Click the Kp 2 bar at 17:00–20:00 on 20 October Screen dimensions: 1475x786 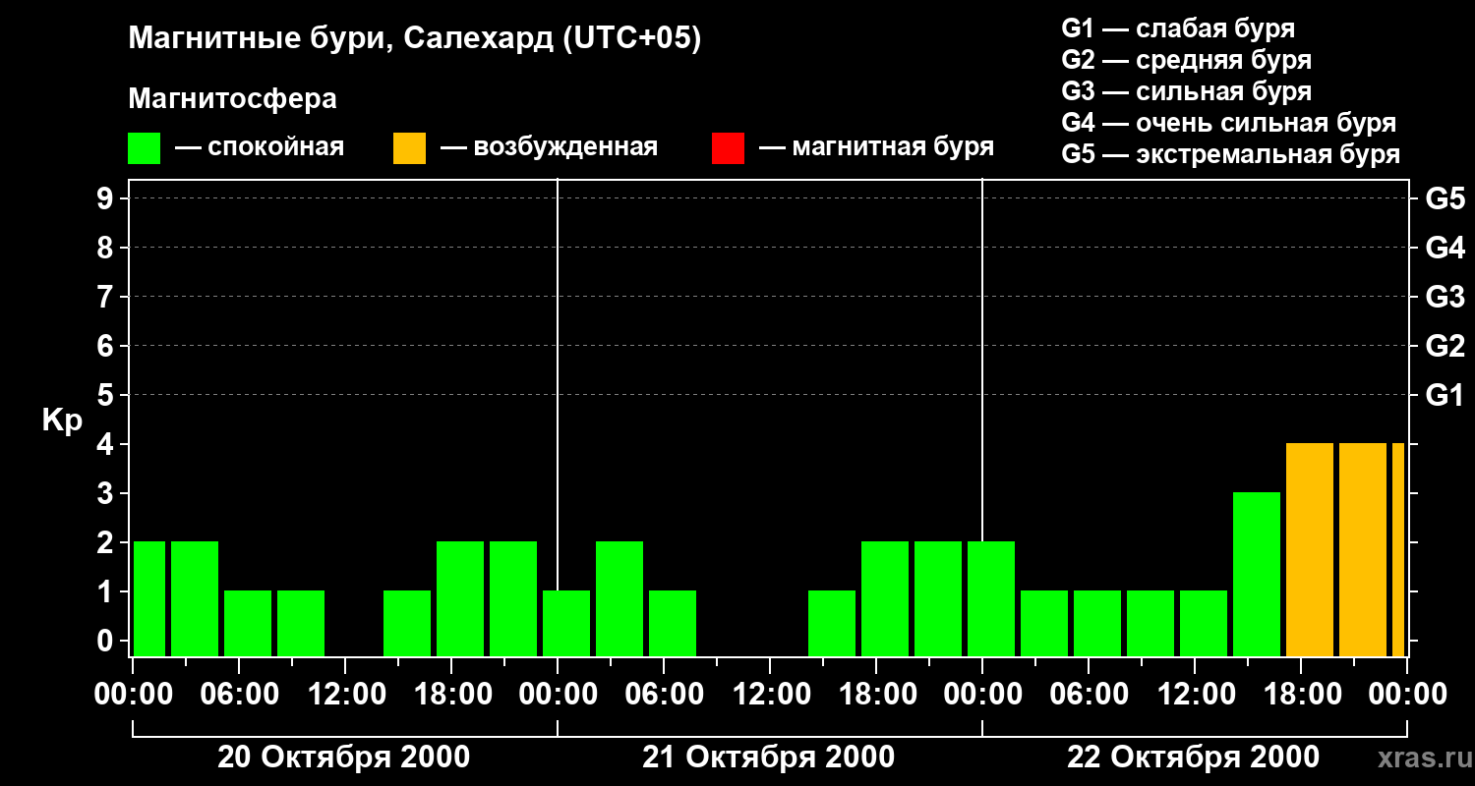pyautogui.click(x=460, y=598)
